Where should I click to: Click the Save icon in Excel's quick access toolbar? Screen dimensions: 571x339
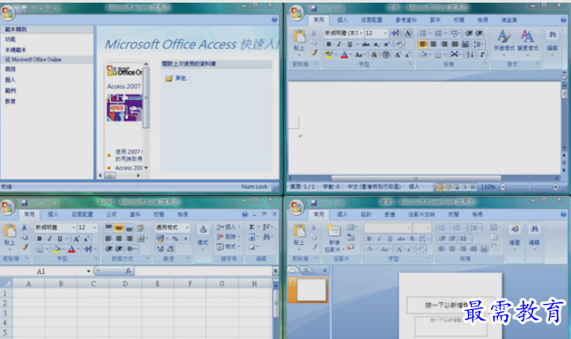(x=24, y=203)
